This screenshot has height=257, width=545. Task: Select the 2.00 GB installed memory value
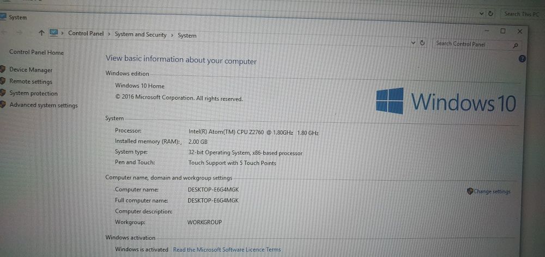(198, 142)
